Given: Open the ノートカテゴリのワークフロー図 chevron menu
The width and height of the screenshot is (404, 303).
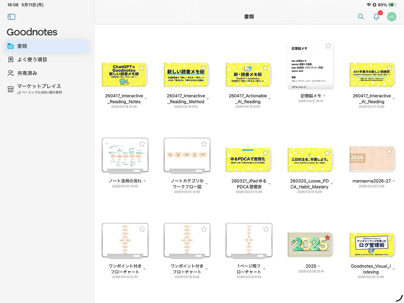Looking at the screenshot, I should point(206,184).
